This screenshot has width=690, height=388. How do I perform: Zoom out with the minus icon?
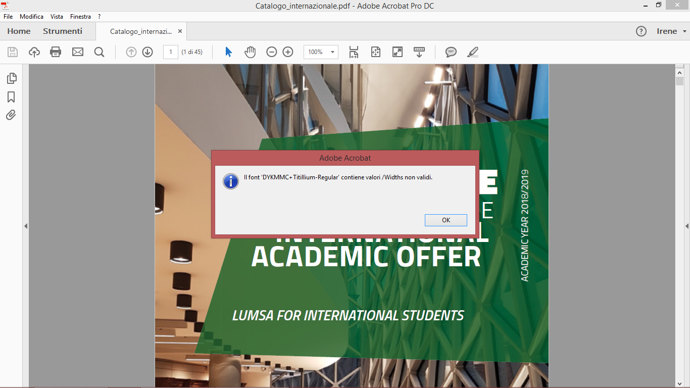coord(272,52)
